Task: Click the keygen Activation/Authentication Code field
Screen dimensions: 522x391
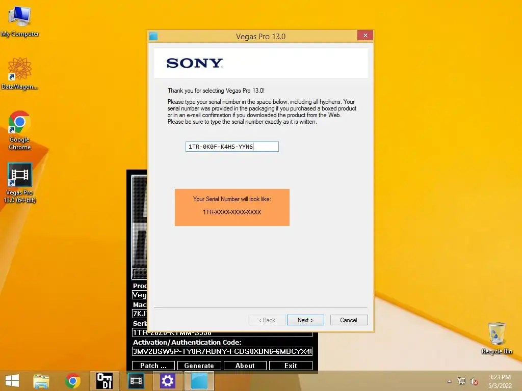Action: [x=222, y=351]
